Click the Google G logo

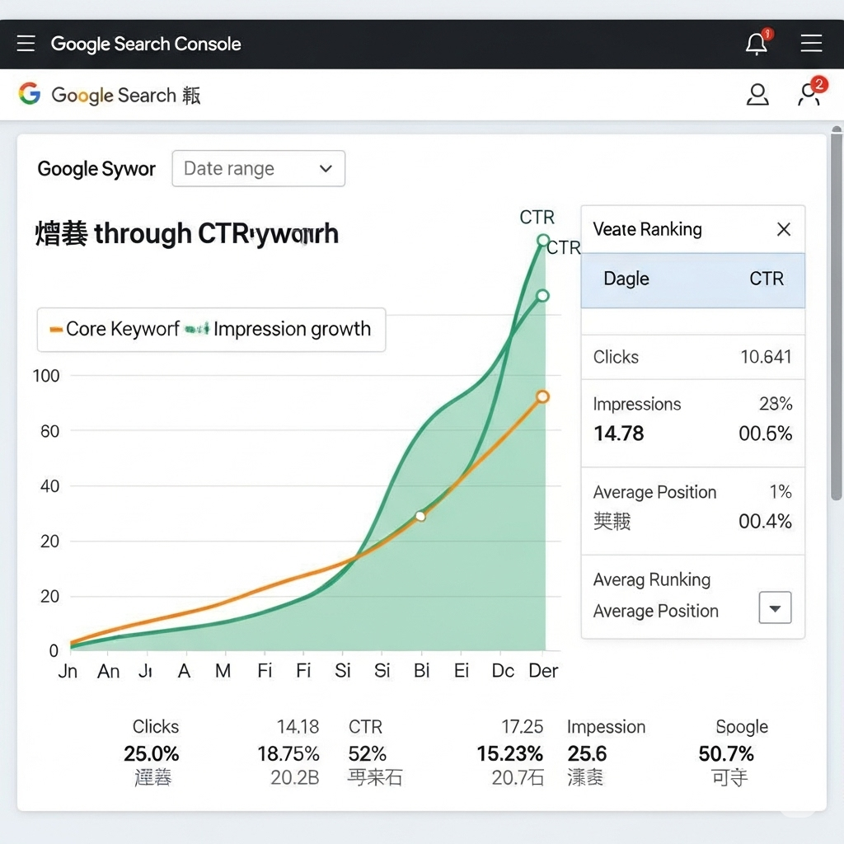tap(30, 94)
